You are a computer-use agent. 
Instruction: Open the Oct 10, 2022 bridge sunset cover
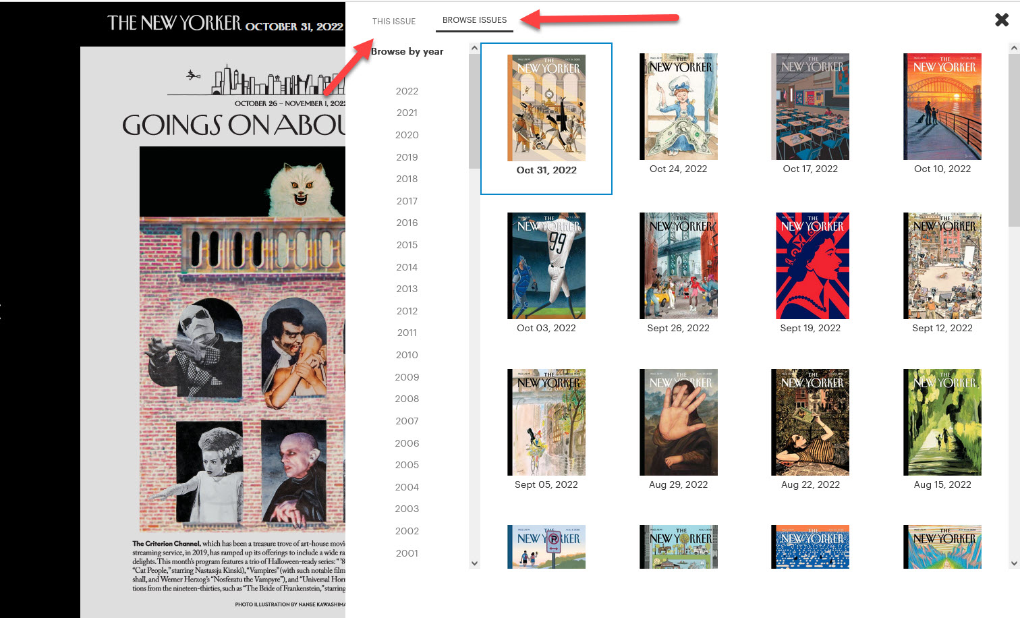pos(942,107)
